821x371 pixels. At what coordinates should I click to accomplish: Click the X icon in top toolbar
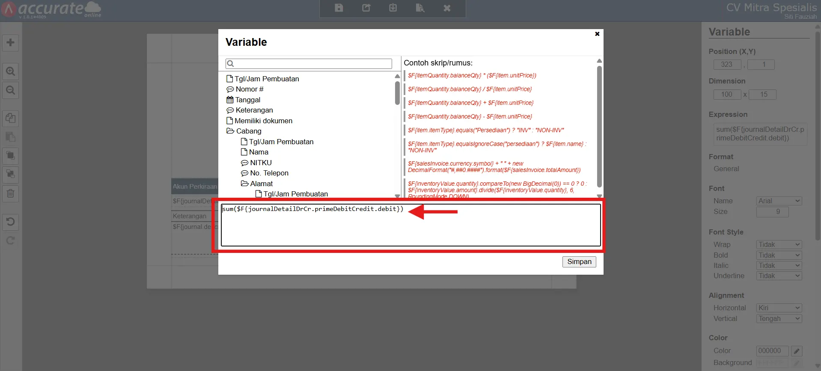point(447,8)
